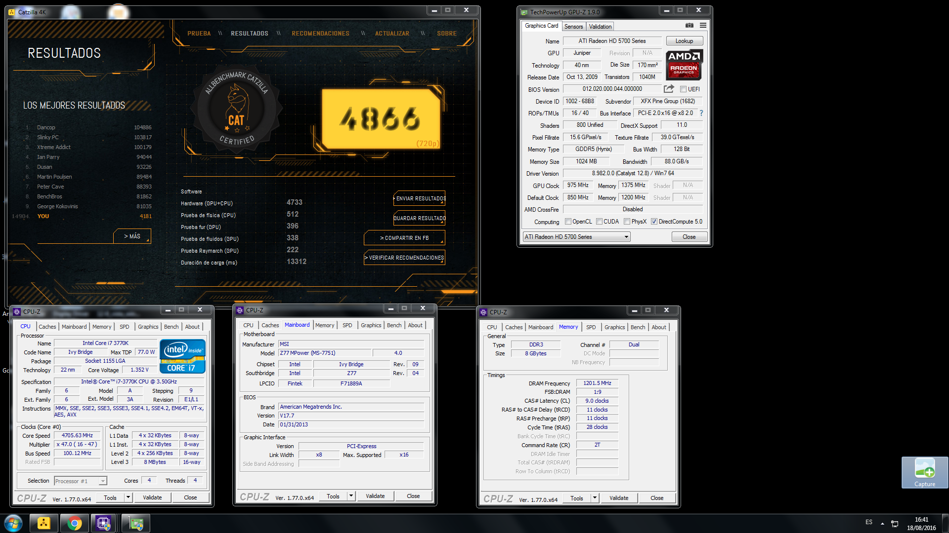Click the Lookup button in GPU-Z
The image size is (949, 533).
(x=685, y=41)
